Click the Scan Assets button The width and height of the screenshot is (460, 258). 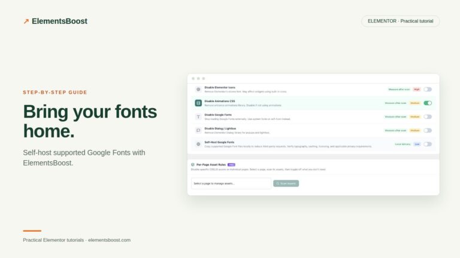286,183
